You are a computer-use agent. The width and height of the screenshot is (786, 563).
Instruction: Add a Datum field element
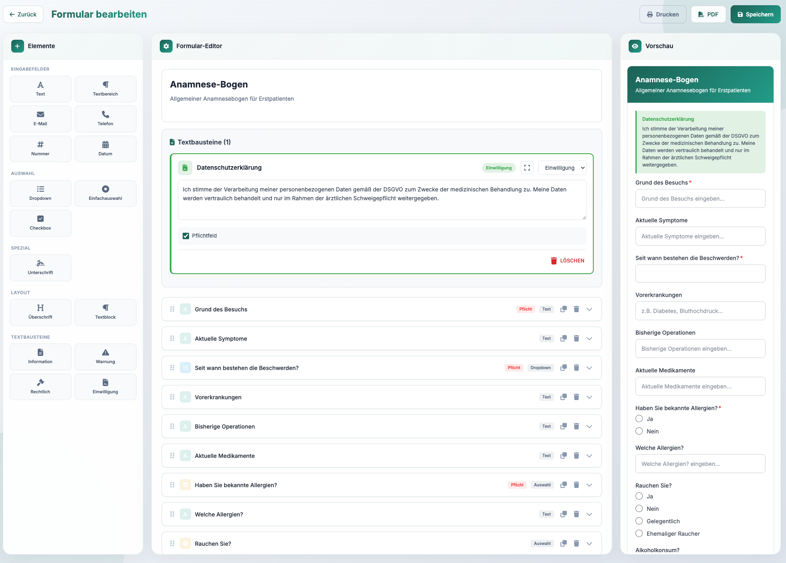point(105,148)
